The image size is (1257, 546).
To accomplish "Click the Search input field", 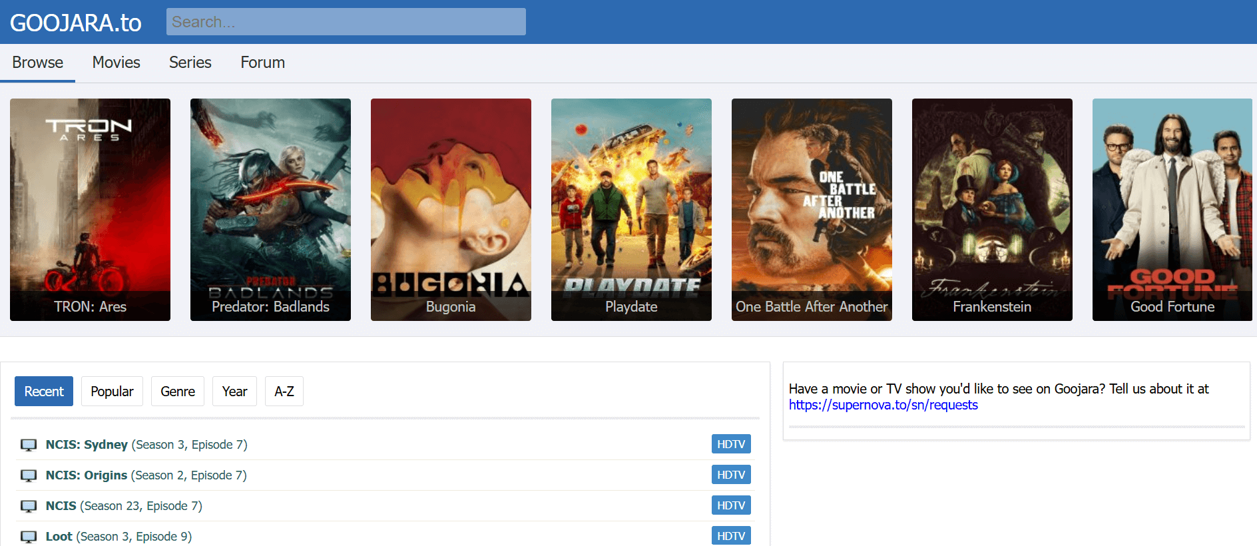I will 346,22.
